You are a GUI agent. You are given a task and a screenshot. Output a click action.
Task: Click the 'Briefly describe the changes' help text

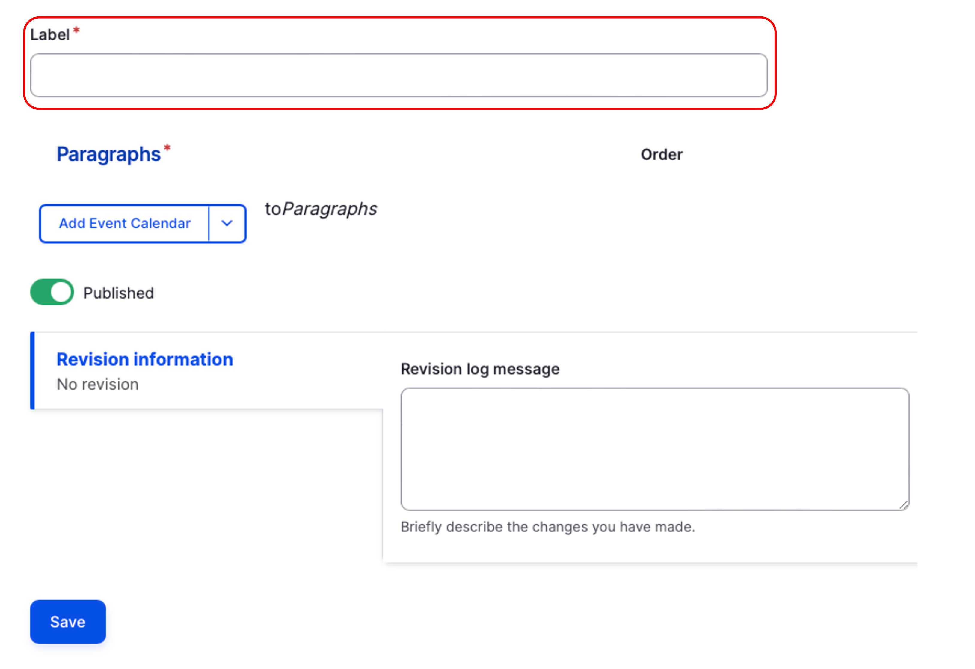(547, 527)
